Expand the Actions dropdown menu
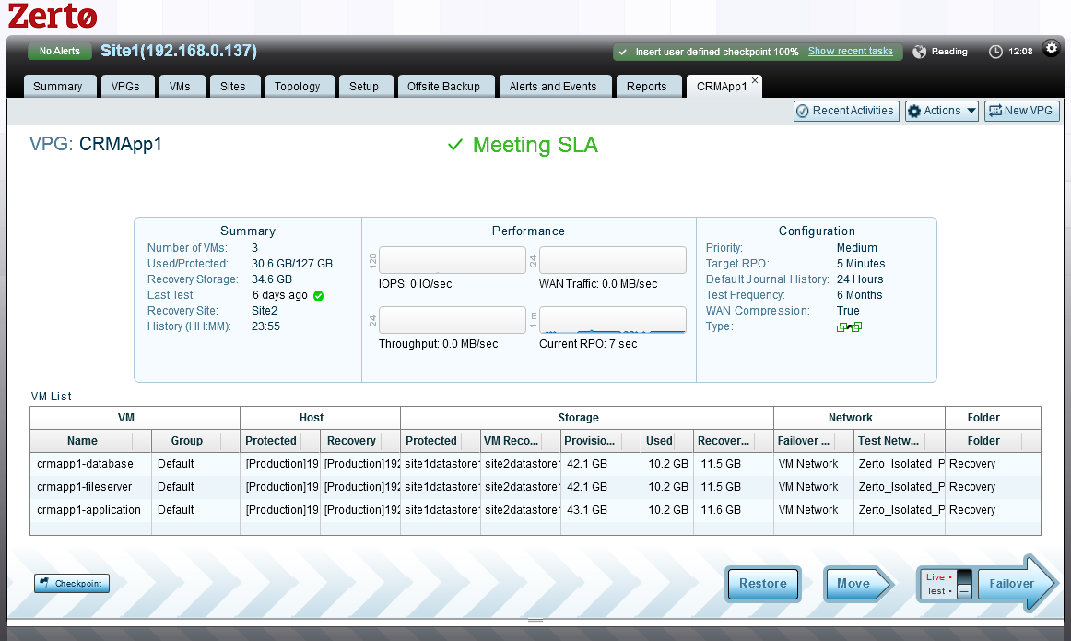This screenshot has width=1071, height=641. point(941,111)
